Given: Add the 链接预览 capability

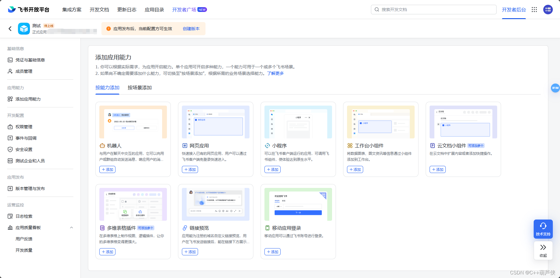Looking at the screenshot, I should tap(190, 252).
